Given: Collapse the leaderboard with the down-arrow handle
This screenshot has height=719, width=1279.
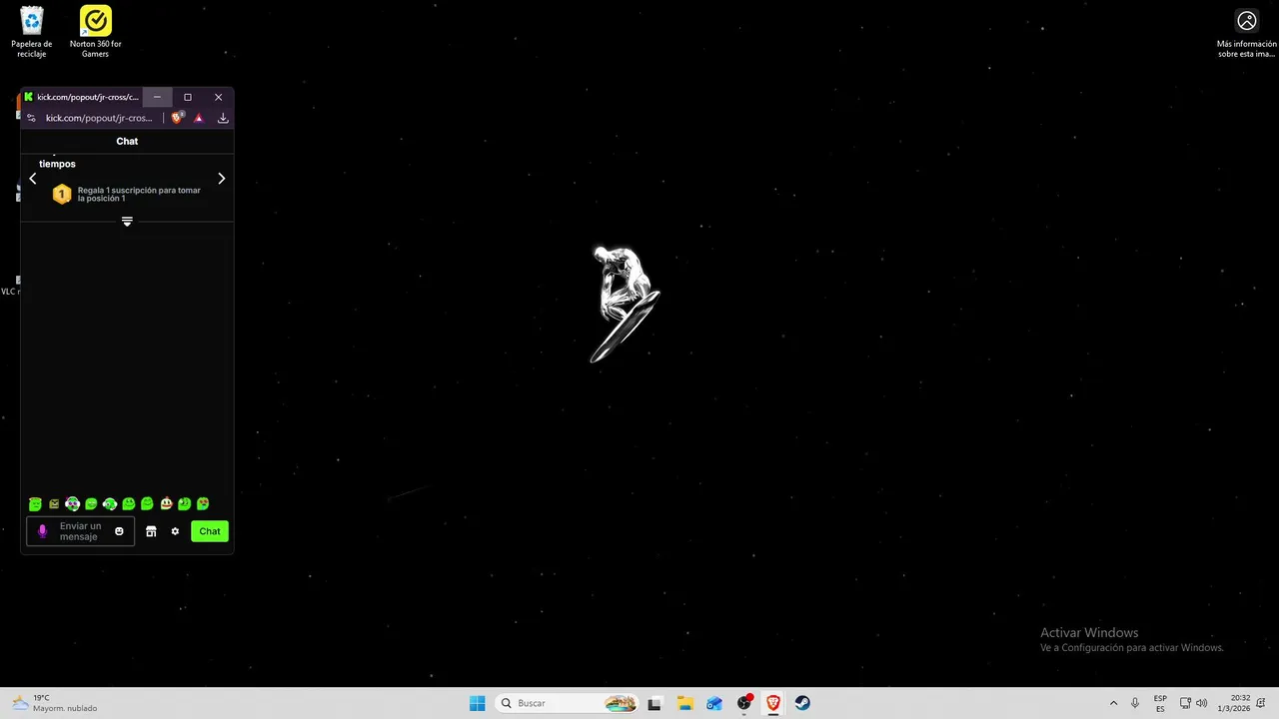Looking at the screenshot, I should pos(127,222).
